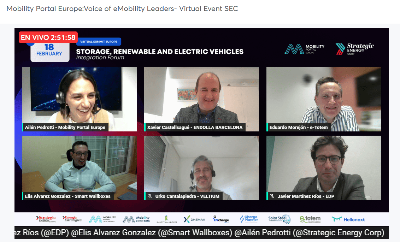Click the Mobility Portal Europe logo in header
The width and height of the screenshot is (400, 242).
point(304,49)
